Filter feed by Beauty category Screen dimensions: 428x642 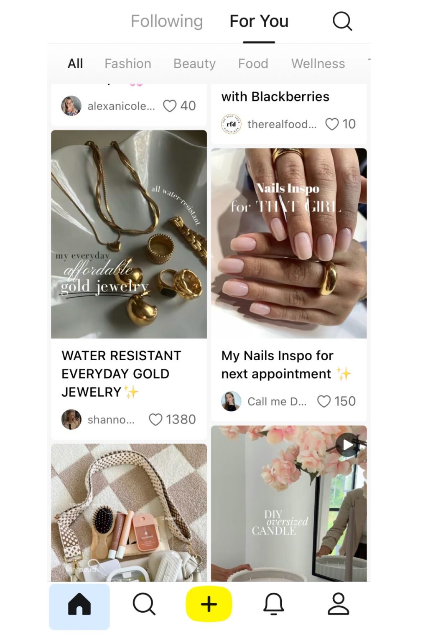click(194, 64)
